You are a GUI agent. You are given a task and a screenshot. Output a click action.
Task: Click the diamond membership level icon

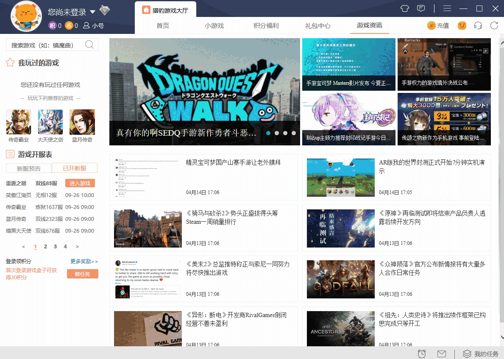click(104, 11)
